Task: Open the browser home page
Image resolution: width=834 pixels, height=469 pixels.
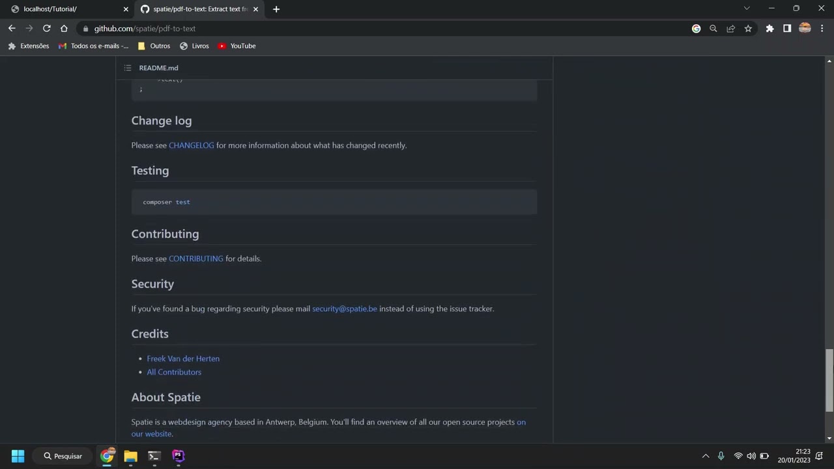Action: tap(64, 29)
